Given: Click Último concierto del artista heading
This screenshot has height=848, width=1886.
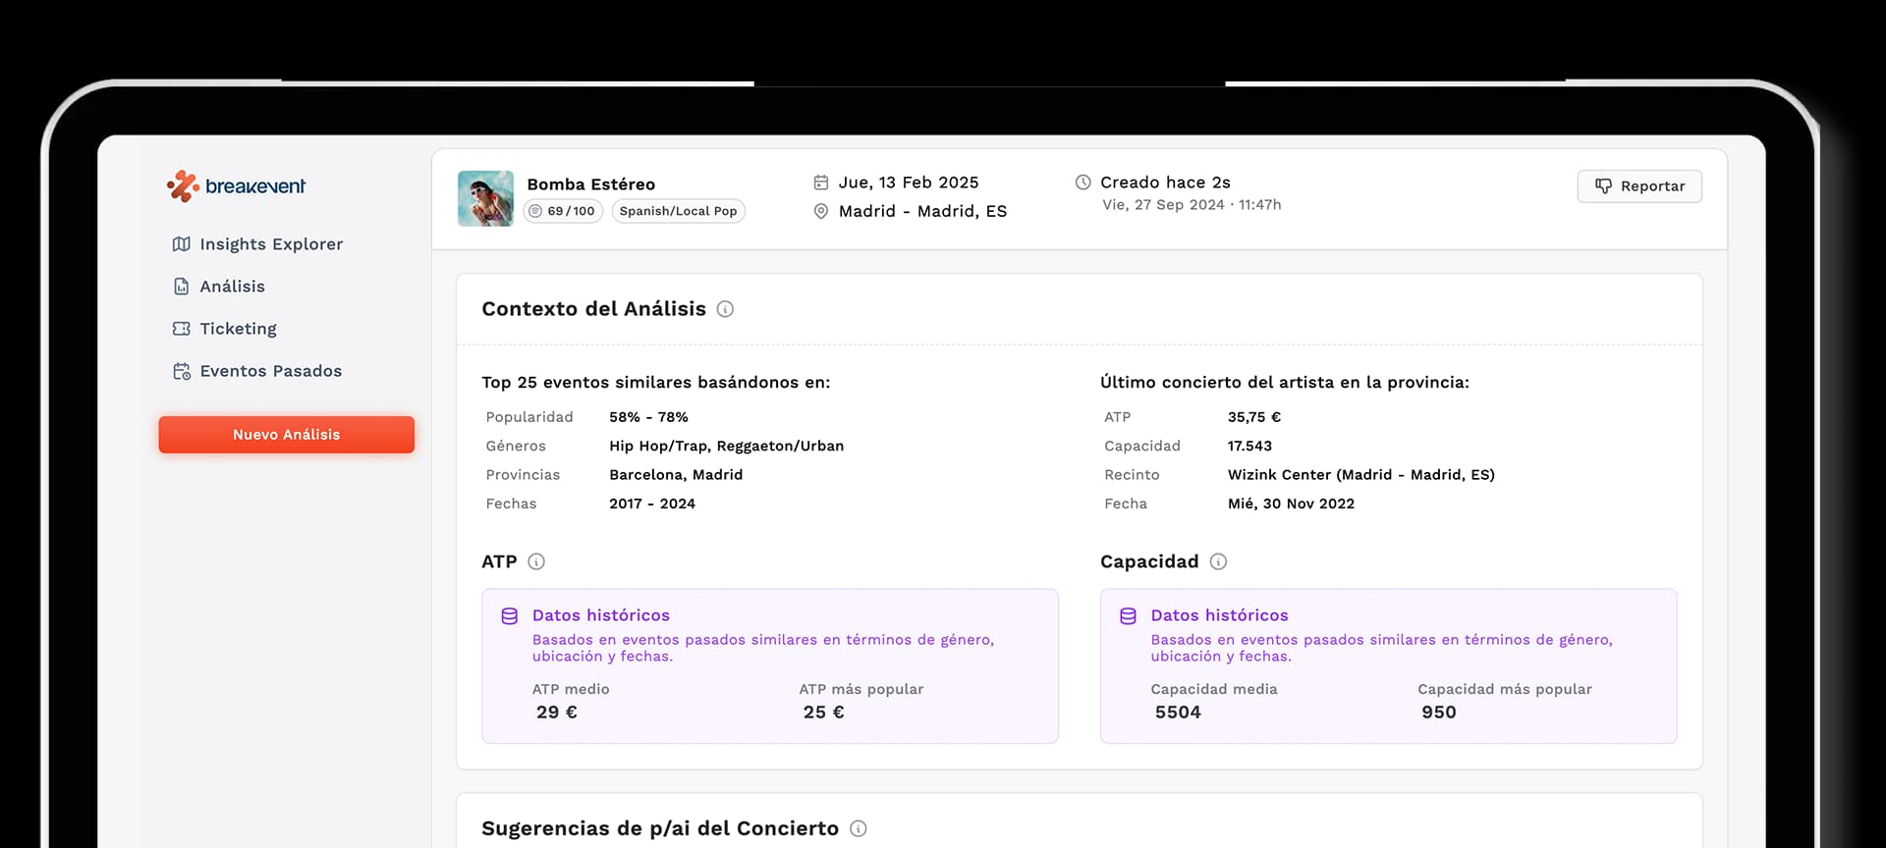Looking at the screenshot, I should 1285,383.
